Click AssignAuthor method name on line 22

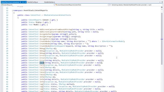[46, 34]
